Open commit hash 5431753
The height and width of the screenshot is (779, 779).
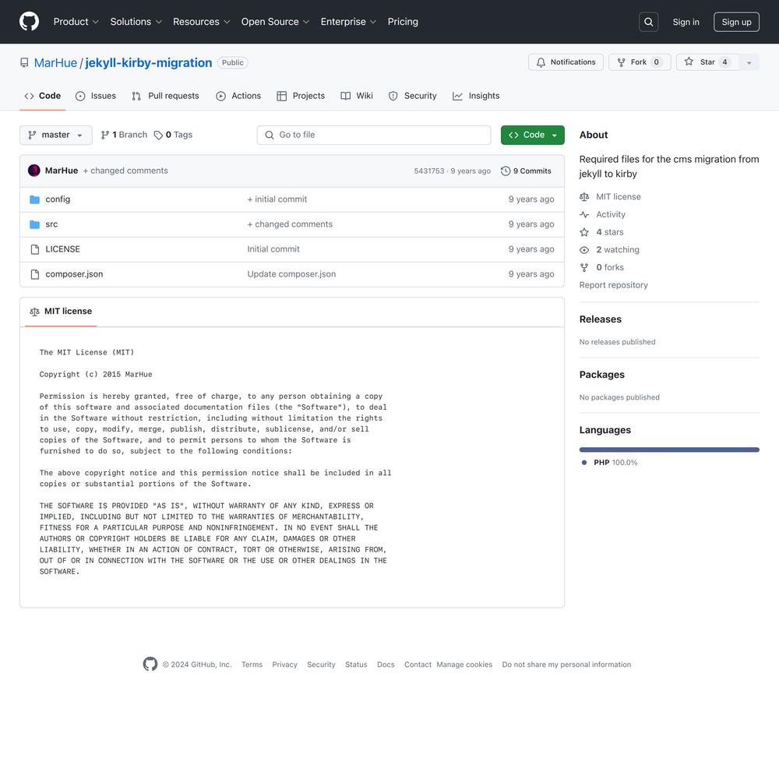click(x=429, y=171)
